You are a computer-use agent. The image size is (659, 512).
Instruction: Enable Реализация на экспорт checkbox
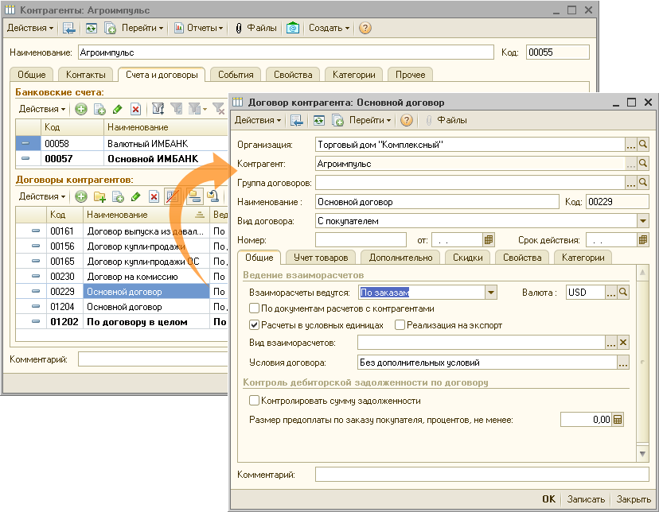(x=400, y=325)
